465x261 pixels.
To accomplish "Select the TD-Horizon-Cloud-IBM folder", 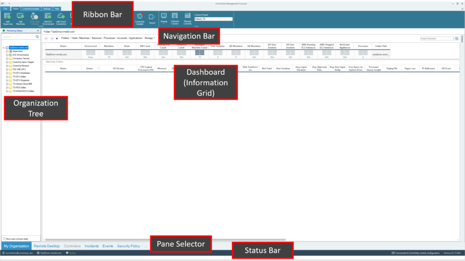I will (x=22, y=84).
